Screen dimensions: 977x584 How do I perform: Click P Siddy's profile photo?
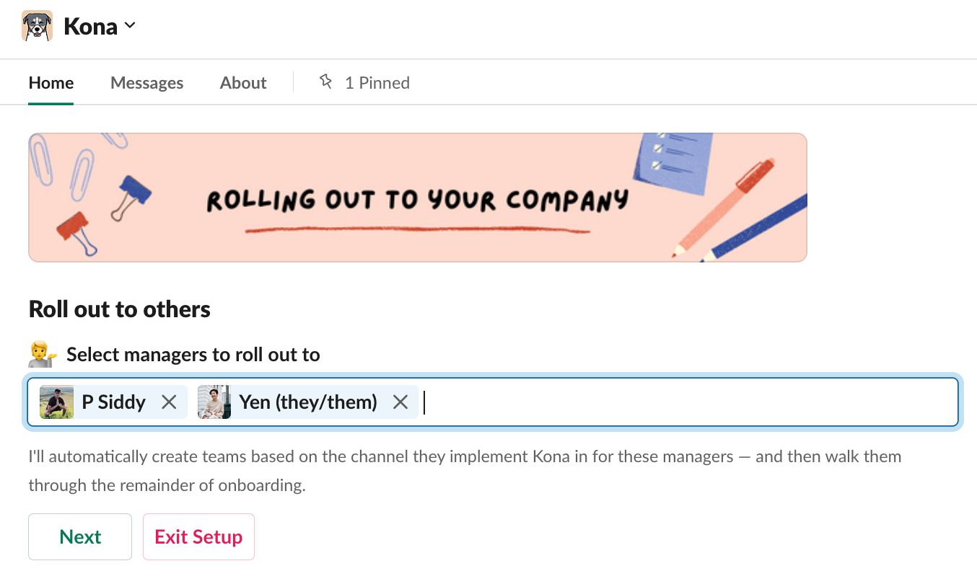[x=57, y=402]
